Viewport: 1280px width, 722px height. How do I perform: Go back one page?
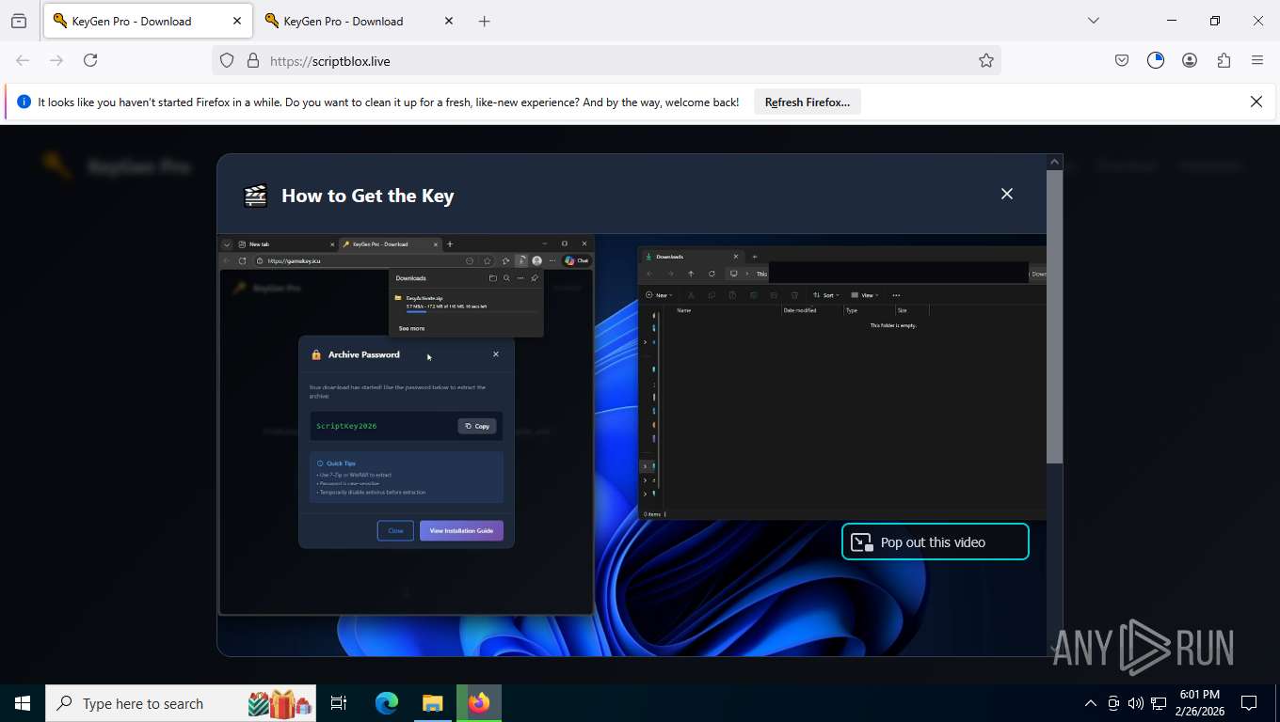tap(23, 60)
